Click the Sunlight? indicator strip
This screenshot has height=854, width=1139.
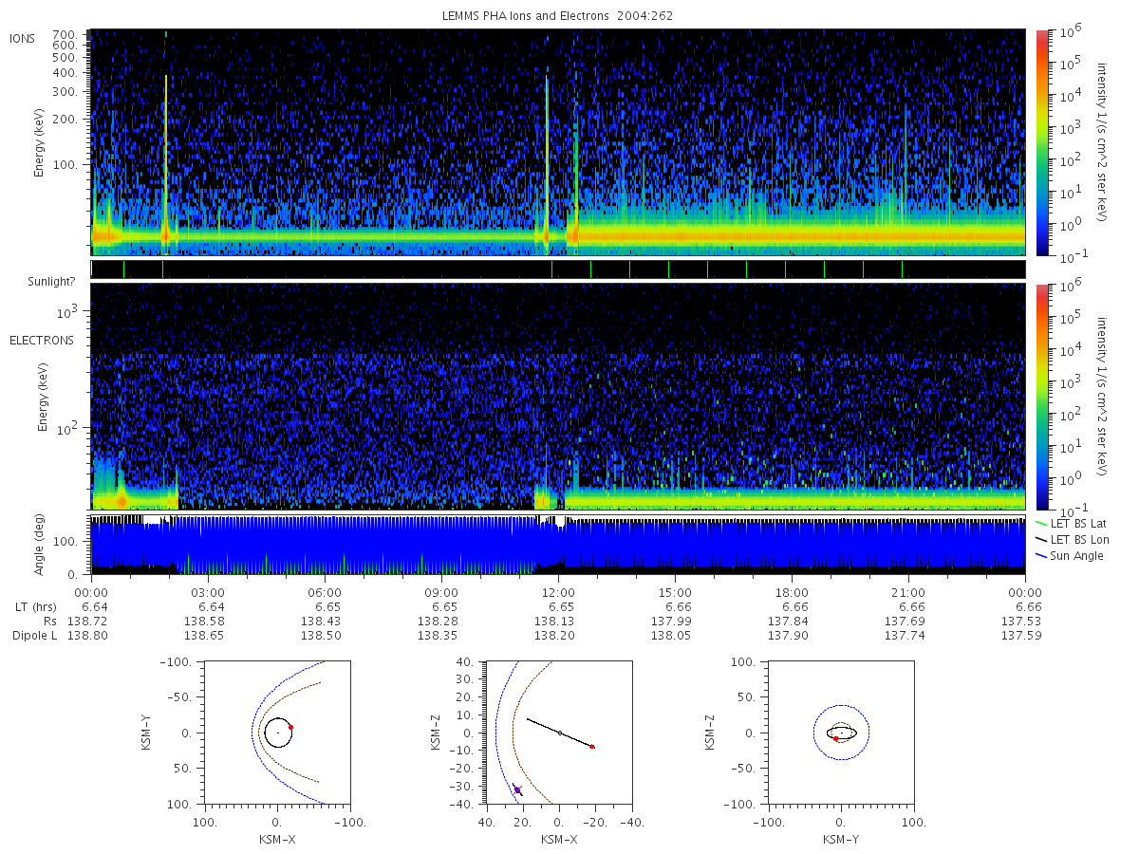click(x=558, y=269)
